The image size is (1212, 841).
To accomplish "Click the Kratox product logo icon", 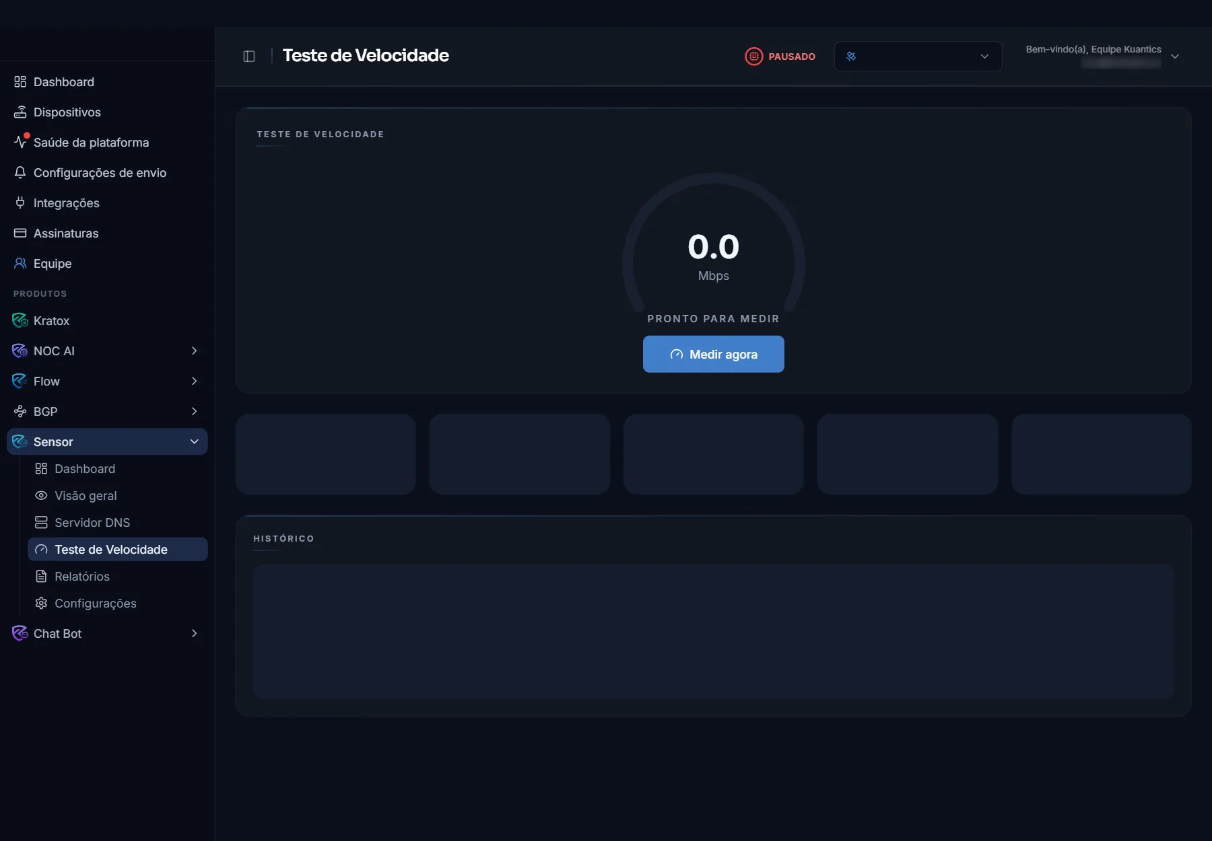I will (x=20, y=320).
